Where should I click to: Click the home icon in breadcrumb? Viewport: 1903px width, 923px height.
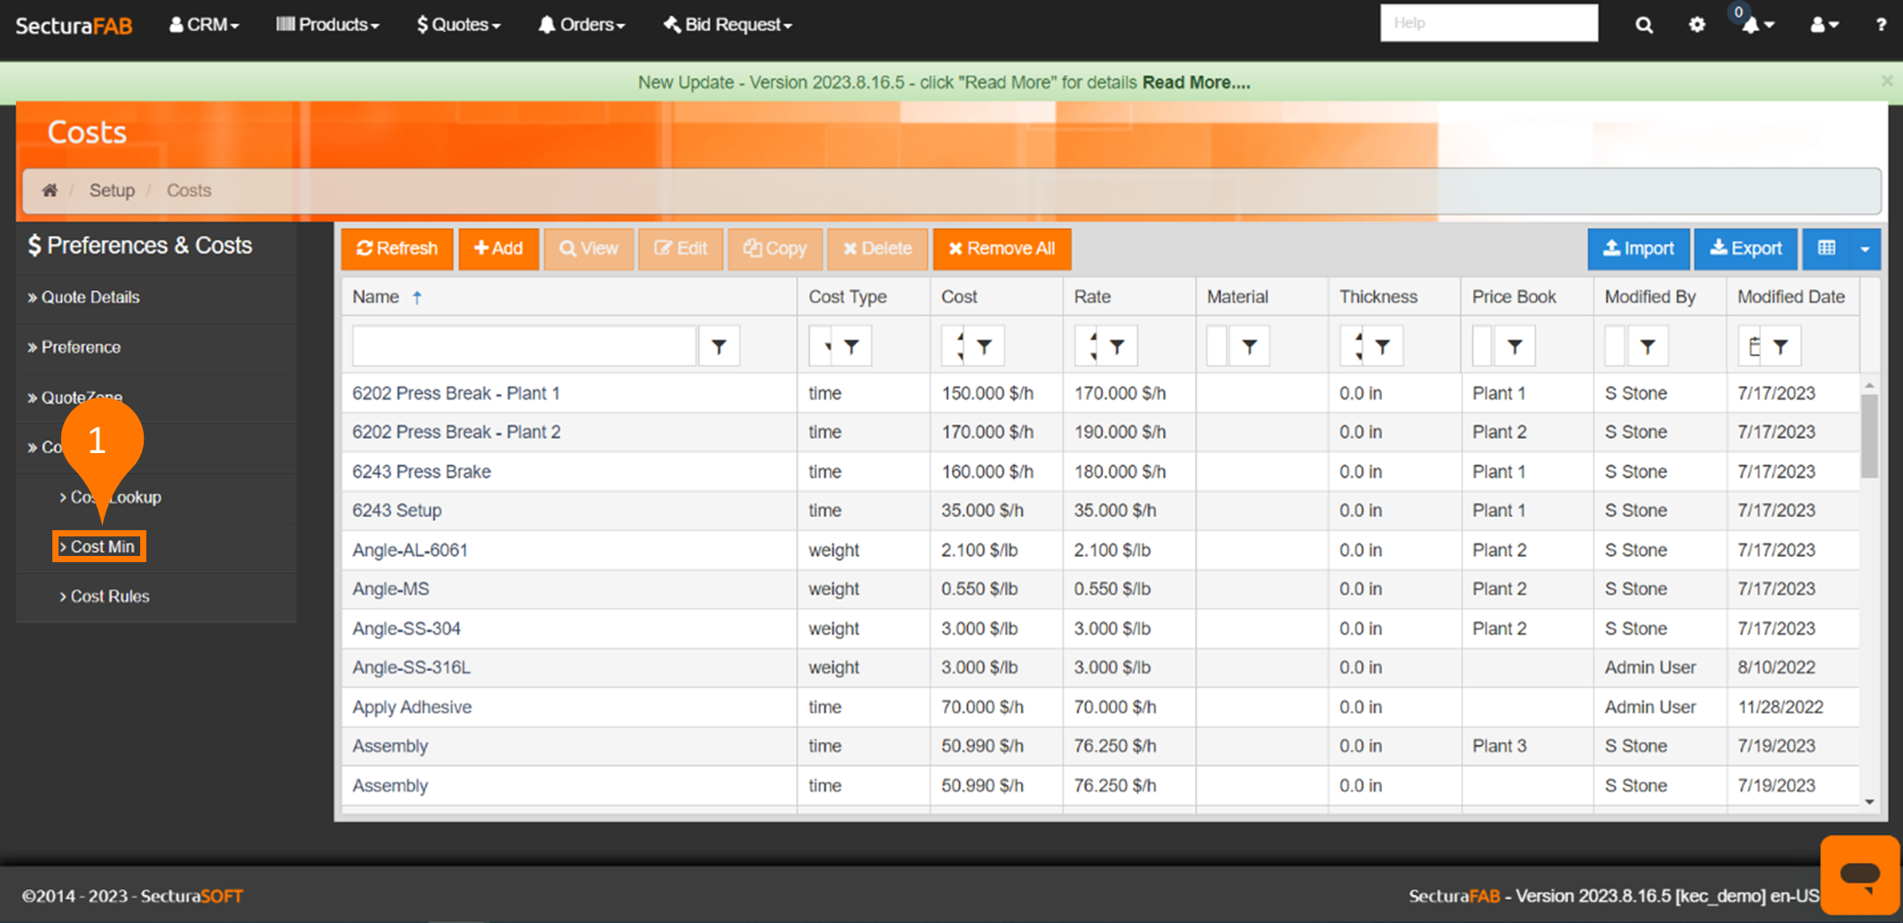pyautogui.click(x=50, y=191)
